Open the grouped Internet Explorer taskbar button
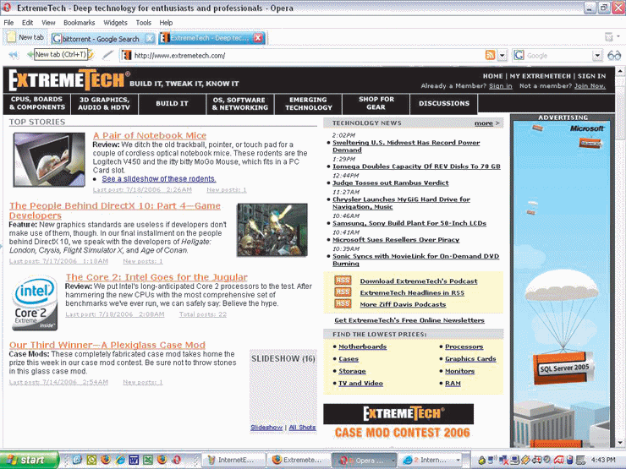 tap(430, 461)
